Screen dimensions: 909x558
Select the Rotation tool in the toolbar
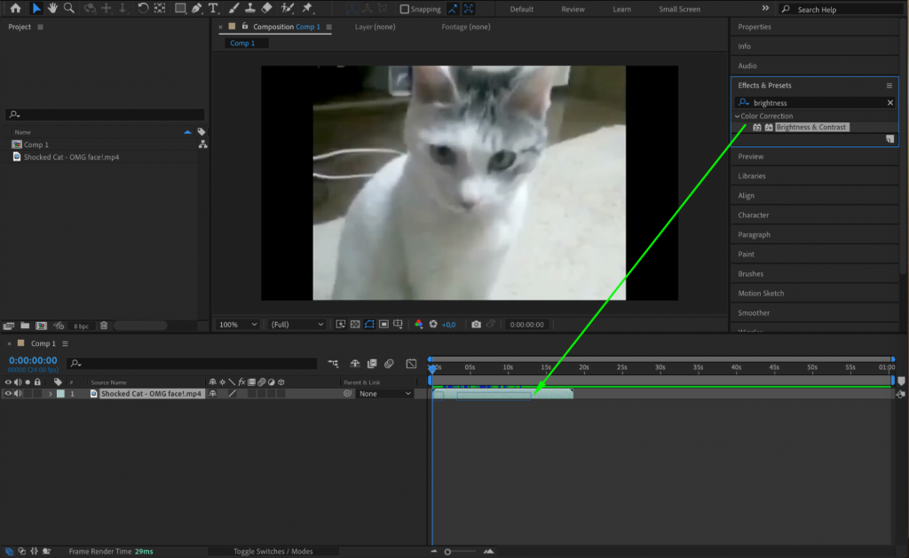coord(144,9)
